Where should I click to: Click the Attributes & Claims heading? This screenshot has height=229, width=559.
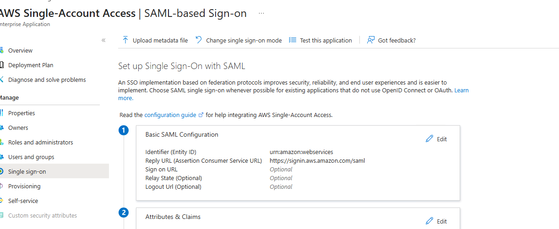[x=173, y=217]
